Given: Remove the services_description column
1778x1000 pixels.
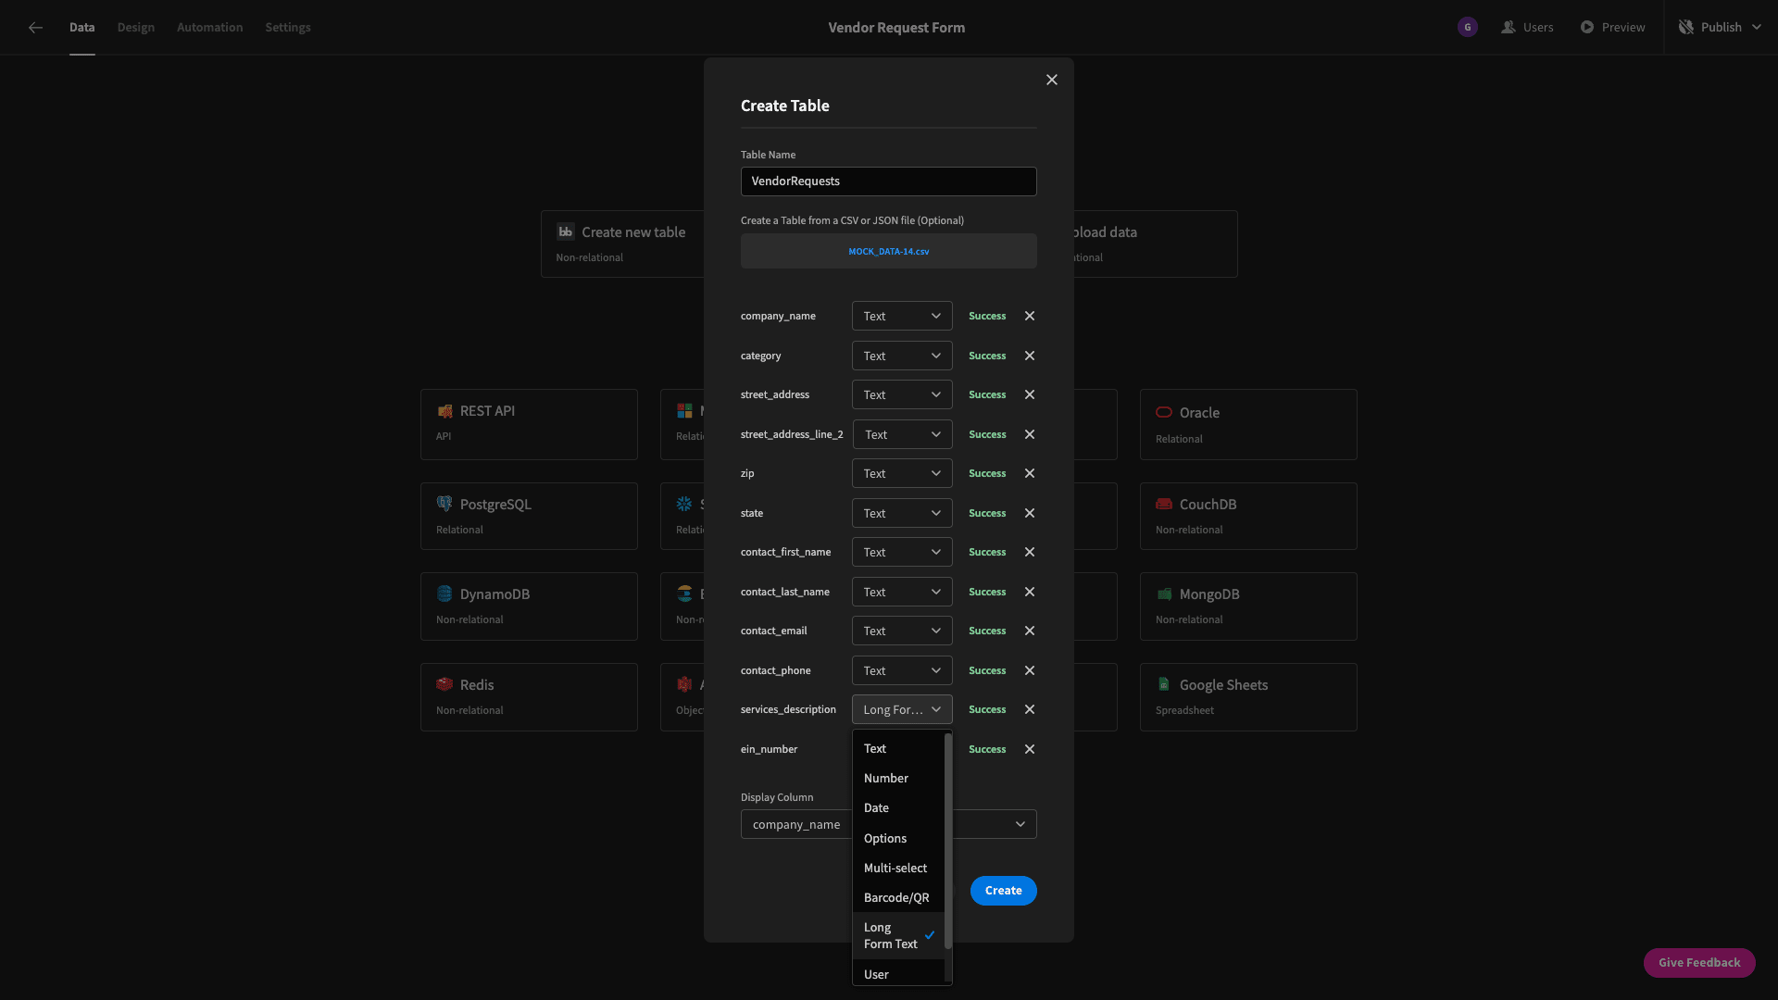Looking at the screenshot, I should (x=1030, y=709).
